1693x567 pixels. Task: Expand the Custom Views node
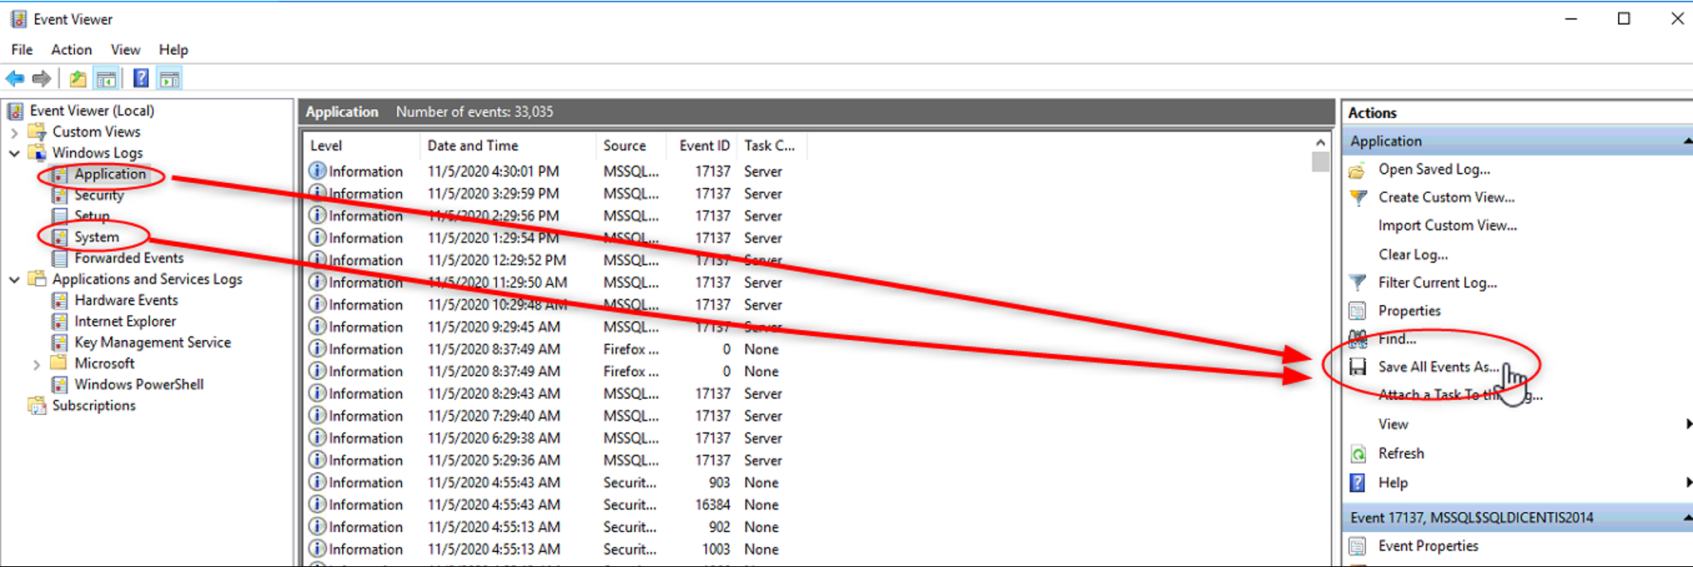(x=14, y=132)
